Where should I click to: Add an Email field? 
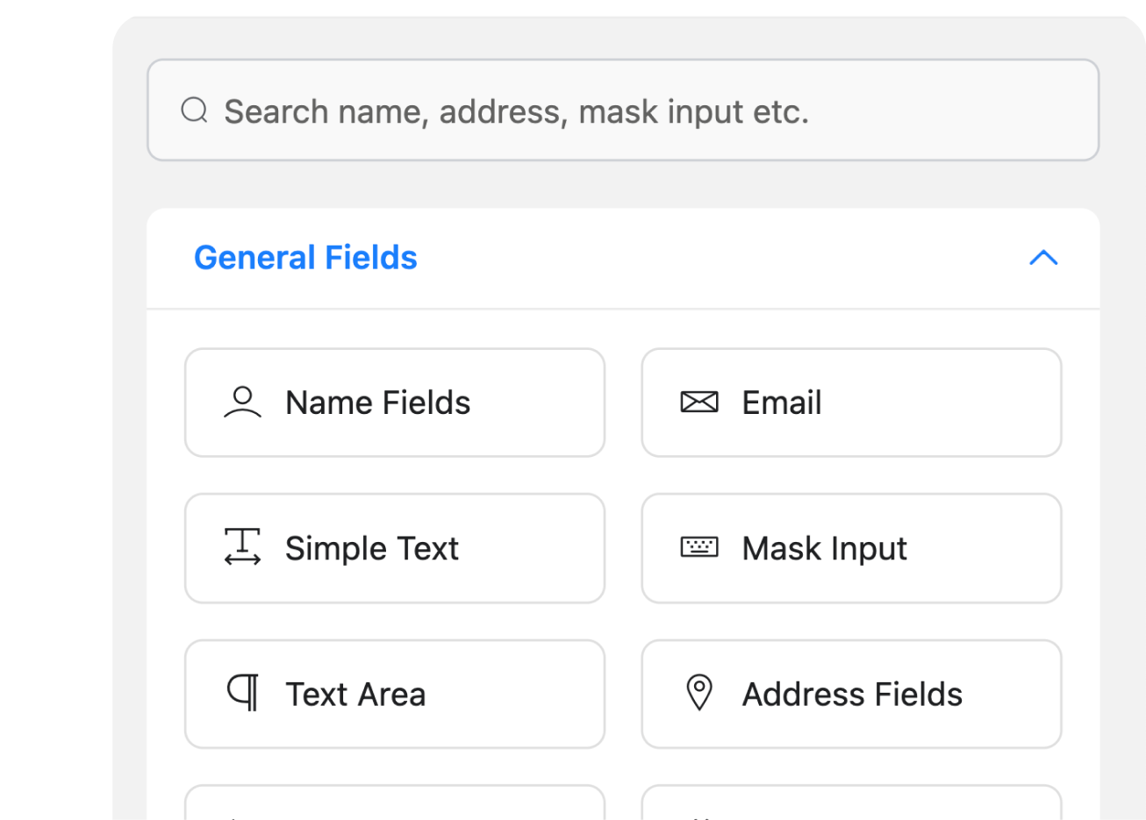coord(850,403)
